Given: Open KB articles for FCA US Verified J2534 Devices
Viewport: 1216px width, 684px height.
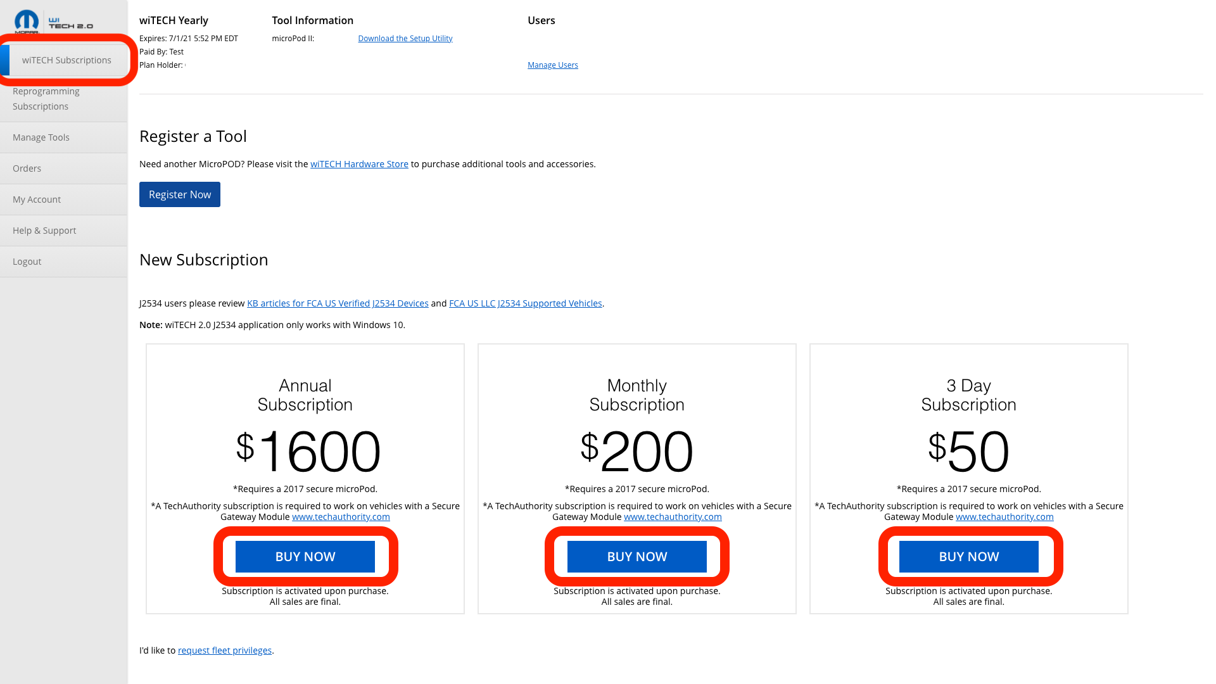Looking at the screenshot, I should click(338, 303).
